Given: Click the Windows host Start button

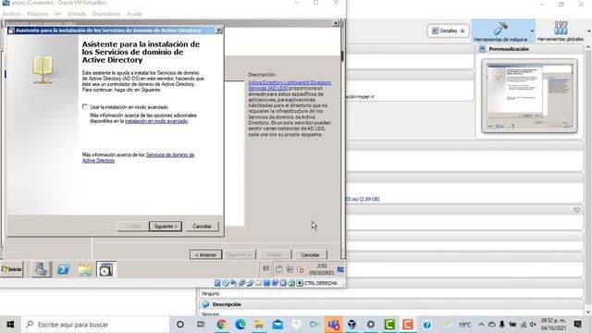Looking at the screenshot, I should pyautogui.click(x=10, y=325).
